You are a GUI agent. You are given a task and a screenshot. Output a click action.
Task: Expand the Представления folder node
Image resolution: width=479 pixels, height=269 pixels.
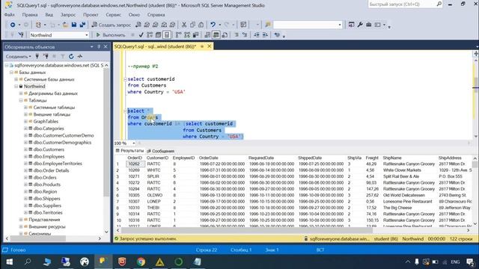pos(21,220)
